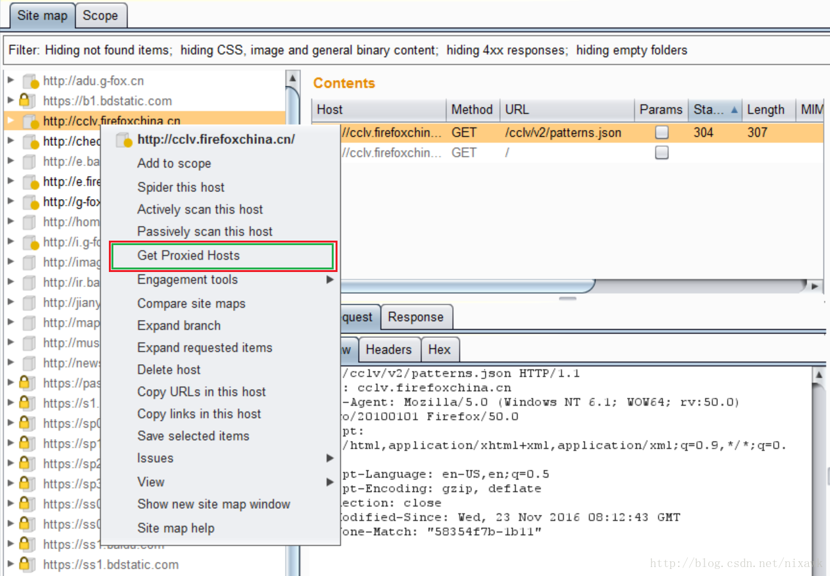Click the site tree scrollbar up arrow

point(293,78)
